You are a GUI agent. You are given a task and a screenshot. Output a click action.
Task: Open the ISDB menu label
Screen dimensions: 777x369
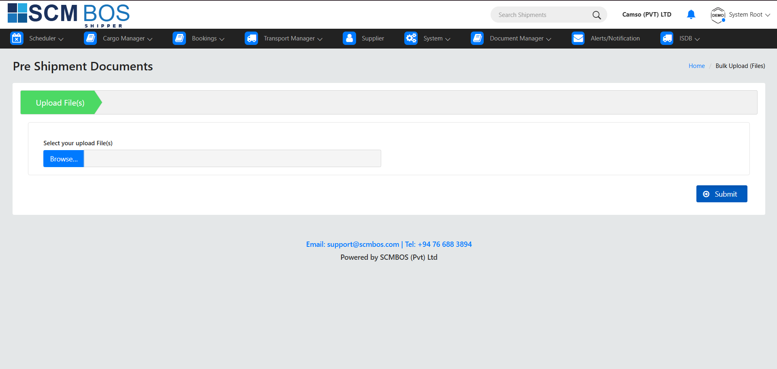tap(685, 38)
